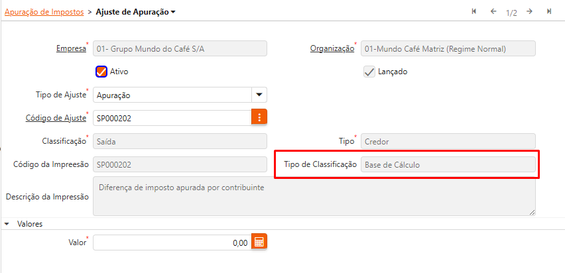Go to first record navigation icon
The height and width of the screenshot is (273, 565).
474,12
